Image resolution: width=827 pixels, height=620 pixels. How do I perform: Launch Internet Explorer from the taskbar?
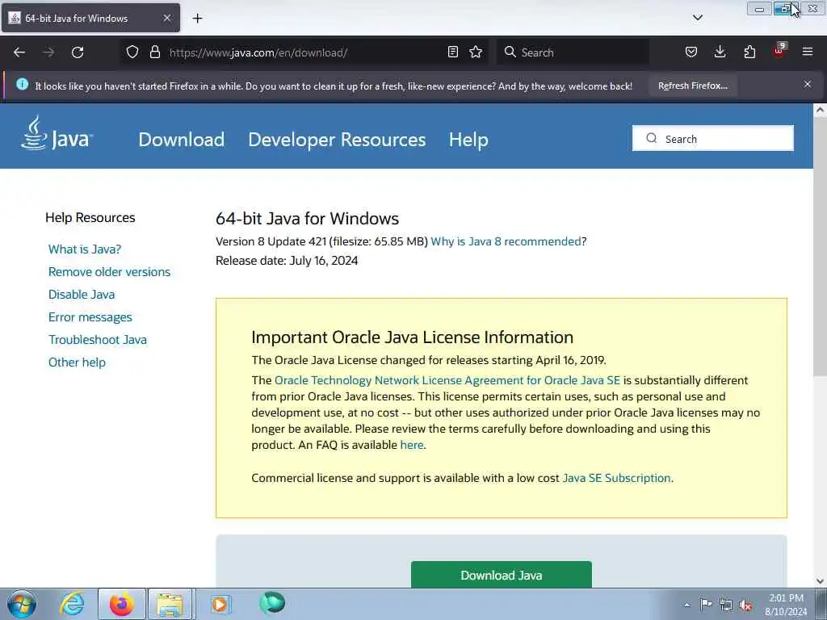point(72,604)
